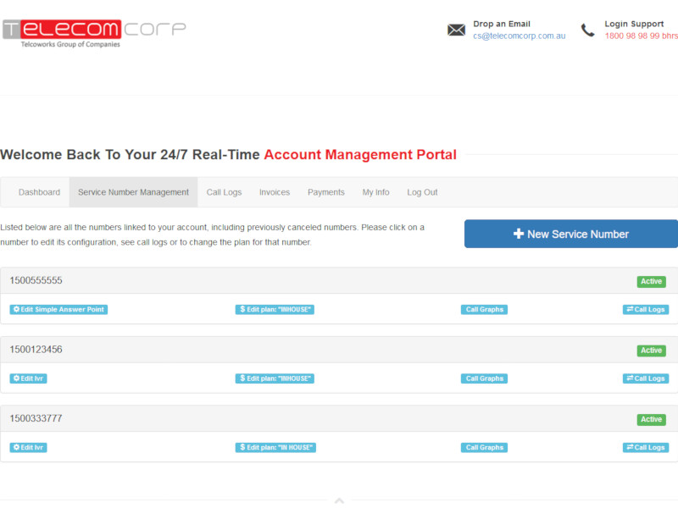Click the envelope email icon in header

pos(456,30)
